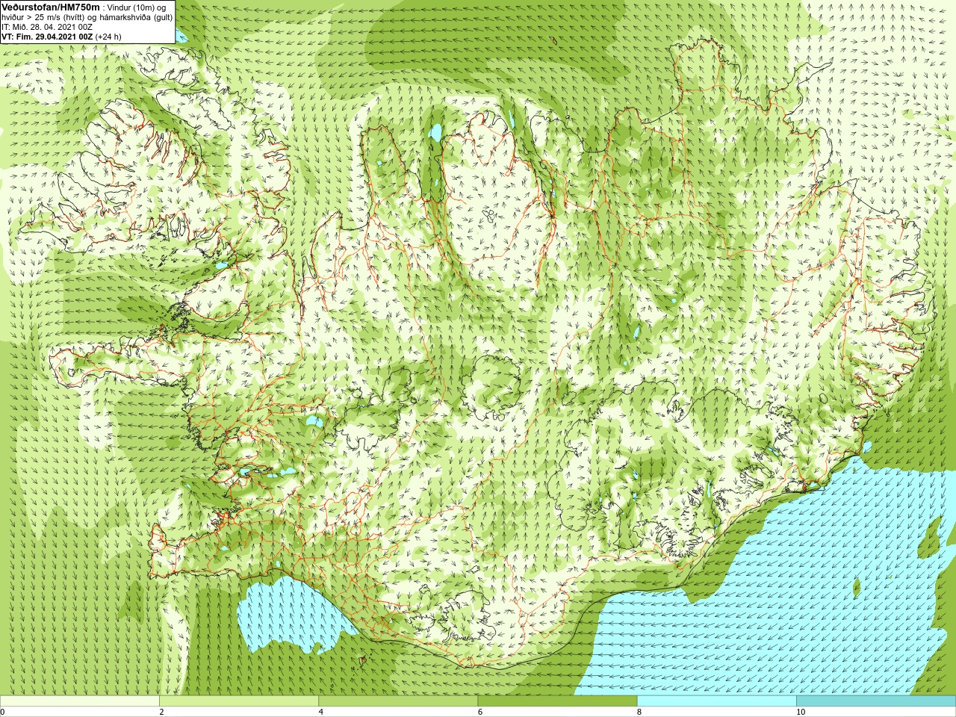Click the above 10 m/s teal legend swatch
Image resolution: width=956 pixels, height=717 pixels.
[x=876, y=701]
